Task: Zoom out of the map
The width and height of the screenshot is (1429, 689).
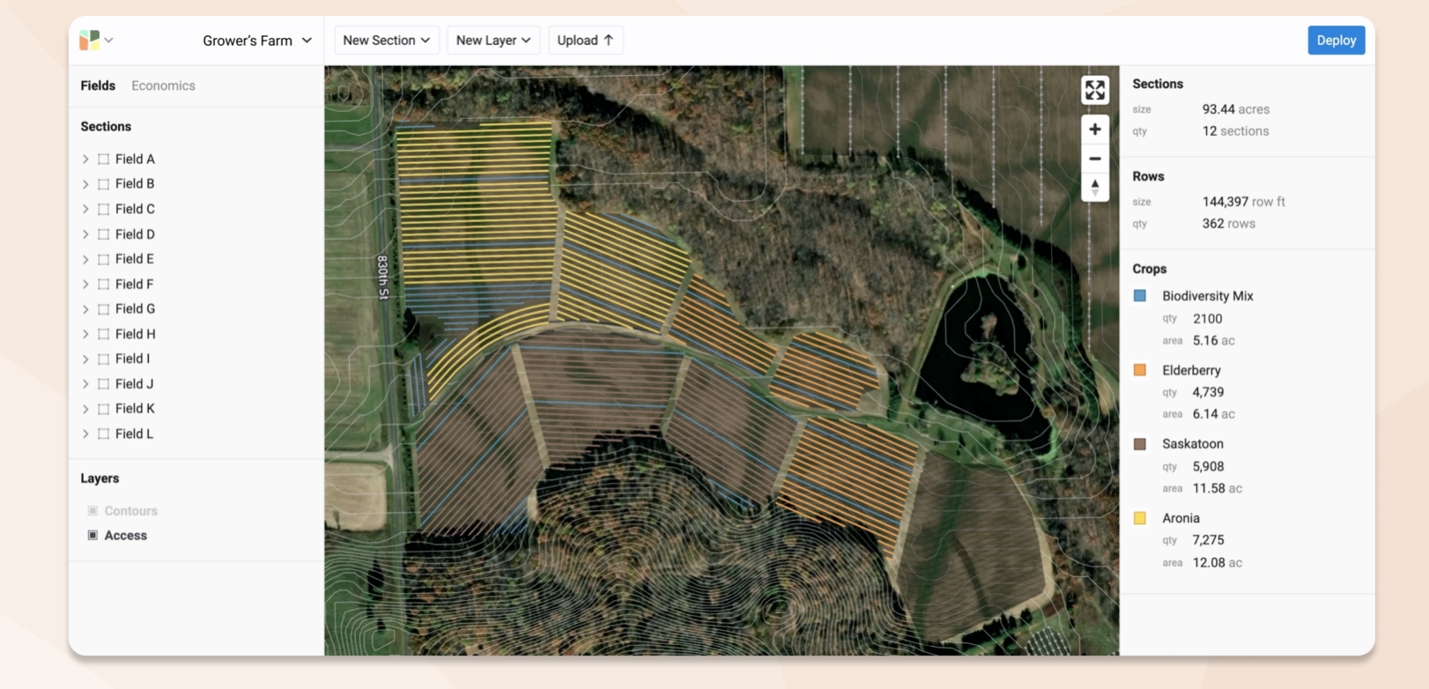Action: coord(1095,159)
